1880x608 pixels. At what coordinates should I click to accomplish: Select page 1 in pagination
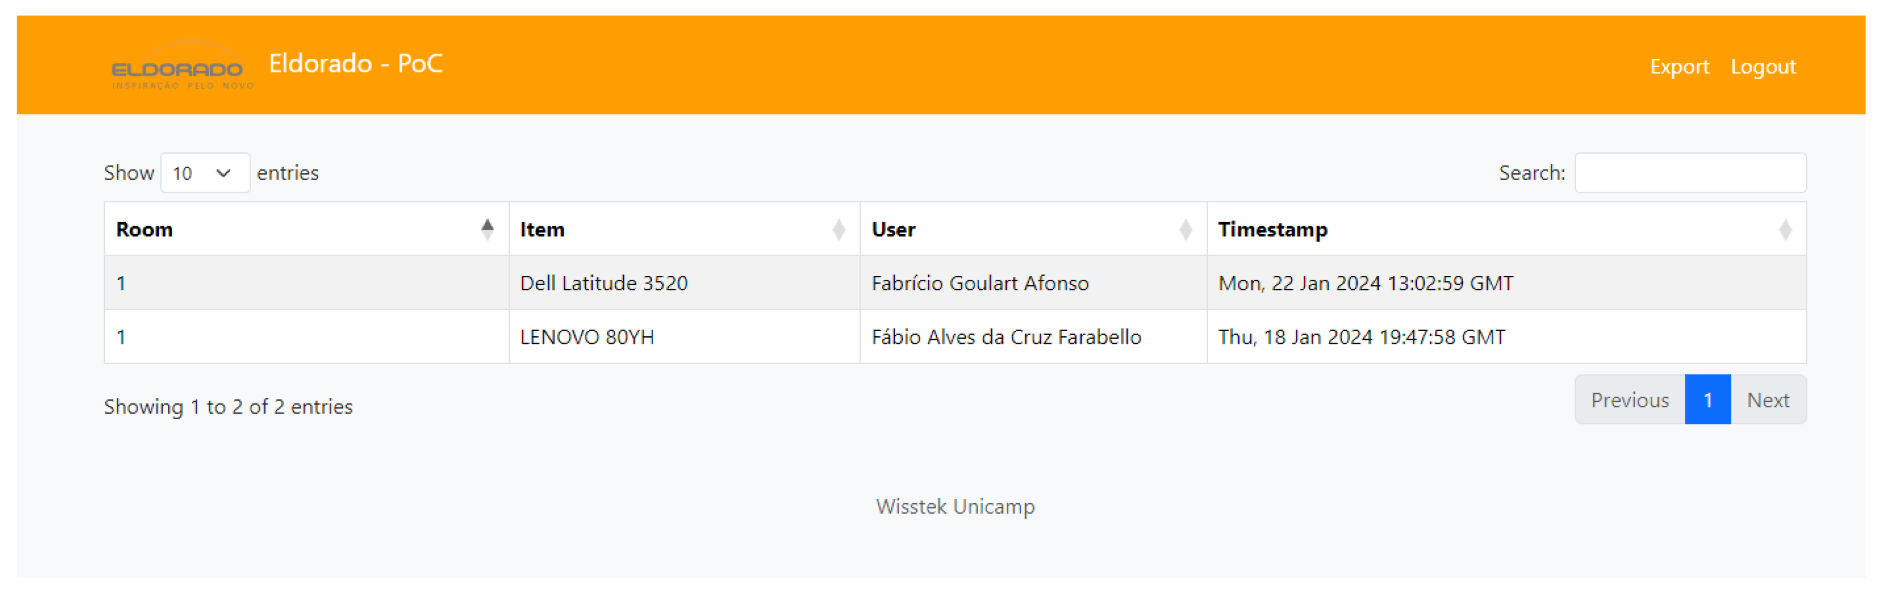click(x=1707, y=400)
